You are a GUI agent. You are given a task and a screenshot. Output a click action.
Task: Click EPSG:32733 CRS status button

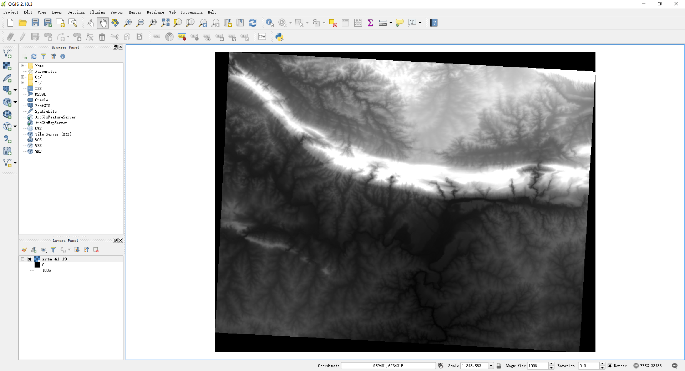[x=648, y=366]
